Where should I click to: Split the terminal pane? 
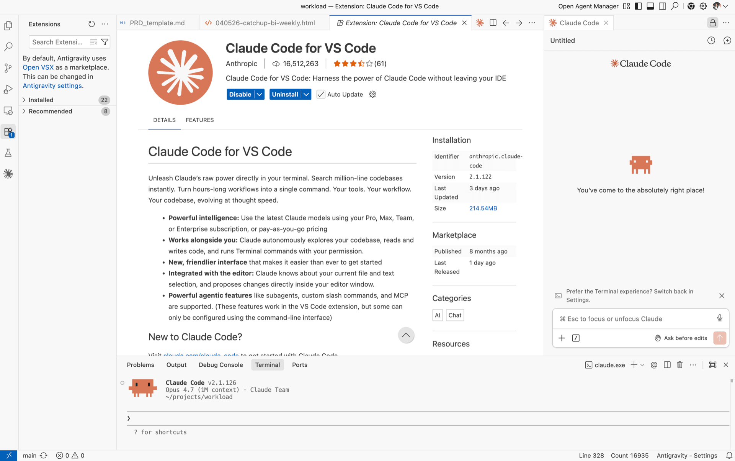click(x=667, y=365)
